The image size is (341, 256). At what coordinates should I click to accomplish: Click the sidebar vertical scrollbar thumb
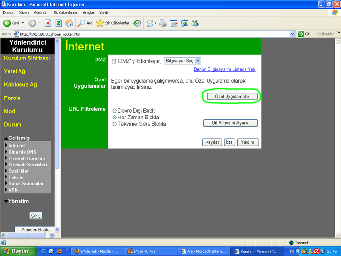[57, 106]
